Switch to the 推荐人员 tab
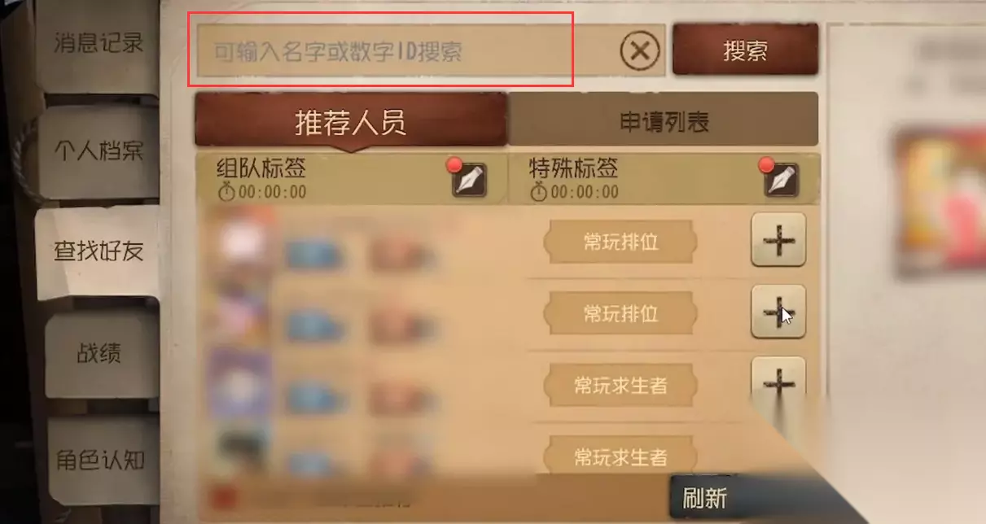Screen dimensions: 986x524 350,122
